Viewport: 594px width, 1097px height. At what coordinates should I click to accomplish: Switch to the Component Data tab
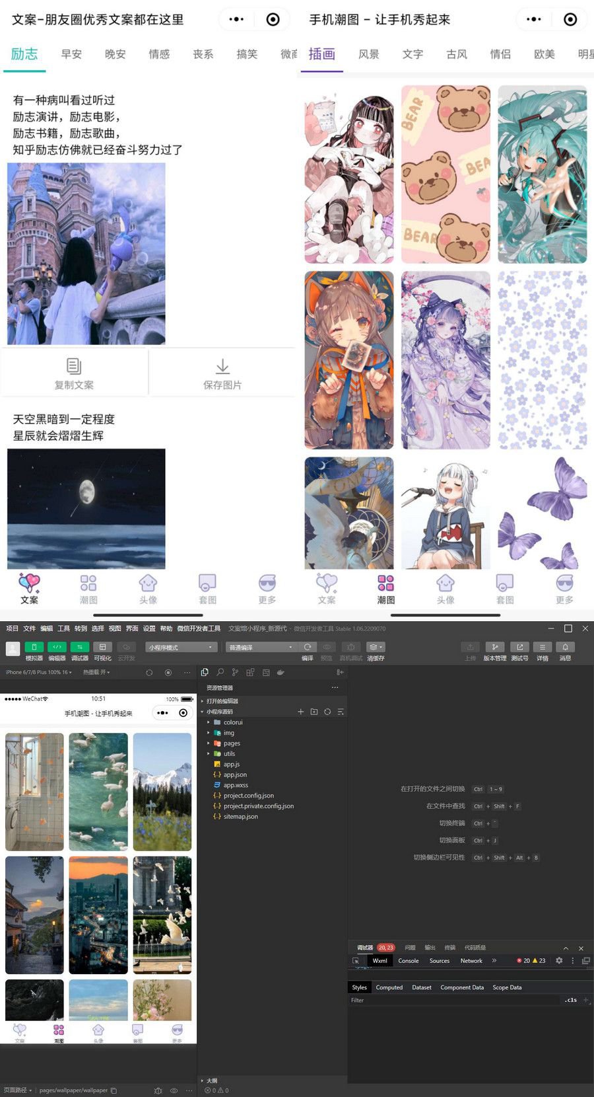pos(462,987)
